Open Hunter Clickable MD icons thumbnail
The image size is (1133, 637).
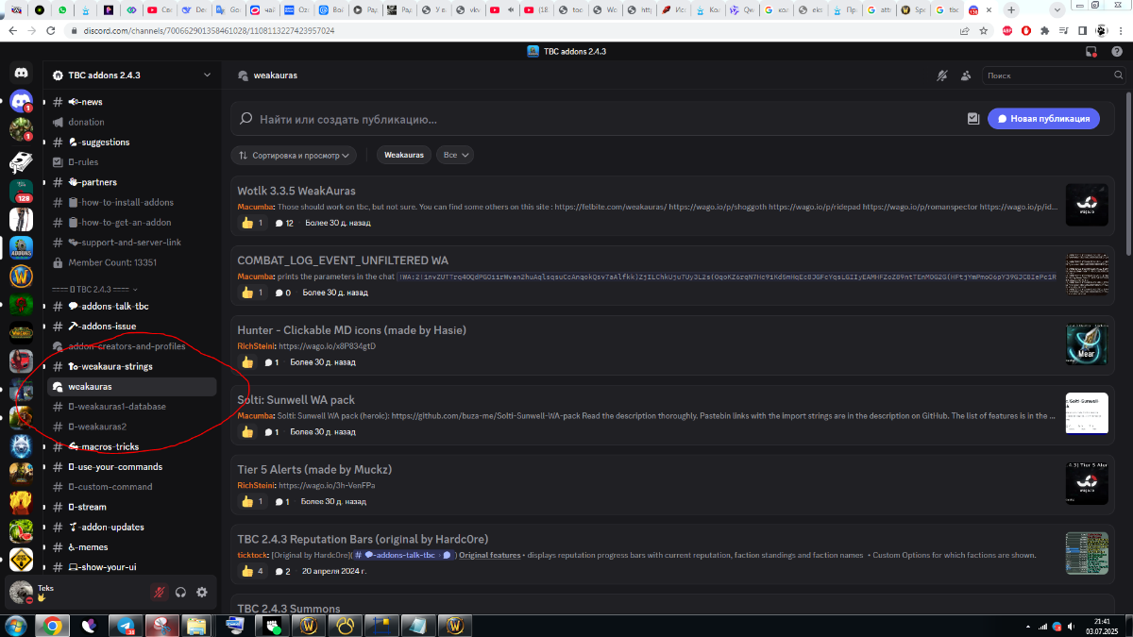tap(1087, 344)
